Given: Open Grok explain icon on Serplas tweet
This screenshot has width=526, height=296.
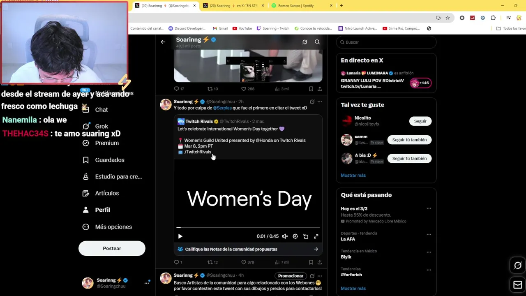Looking at the screenshot, I should pyautogui.click(x=312, y=102).
